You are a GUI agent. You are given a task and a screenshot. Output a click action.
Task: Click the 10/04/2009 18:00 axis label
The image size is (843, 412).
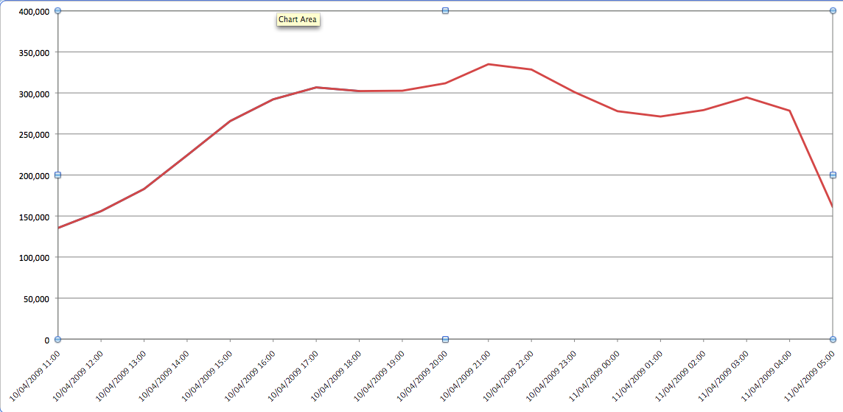336,375
